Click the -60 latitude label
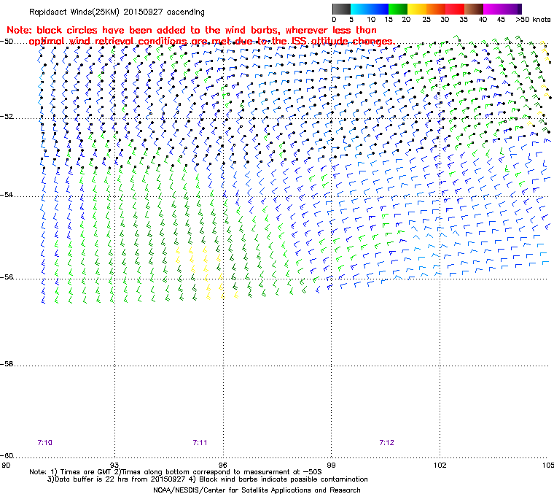Screen dimensions: 554x502 point(7,455)
